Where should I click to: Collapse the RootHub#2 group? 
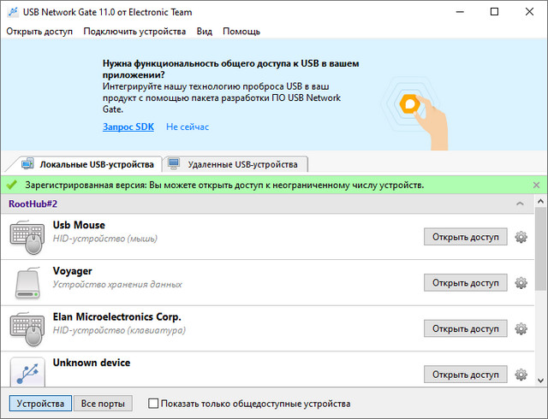pyautogui.click(x=519, y=204)
